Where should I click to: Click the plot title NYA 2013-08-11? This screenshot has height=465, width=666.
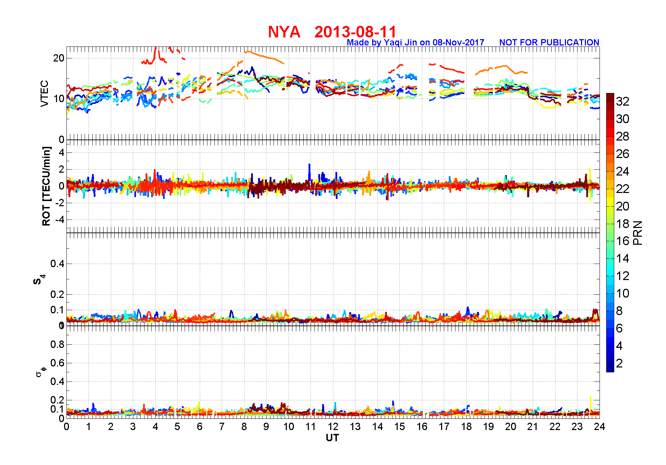coord(332,32)
